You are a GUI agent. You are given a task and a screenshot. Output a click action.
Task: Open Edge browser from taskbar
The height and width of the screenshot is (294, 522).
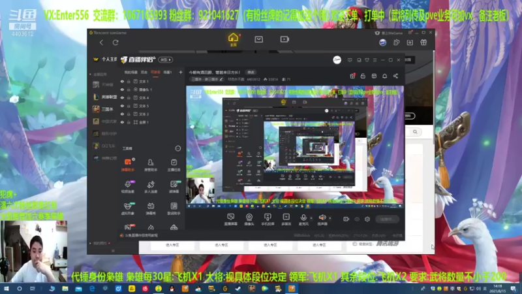pos(92,288)
